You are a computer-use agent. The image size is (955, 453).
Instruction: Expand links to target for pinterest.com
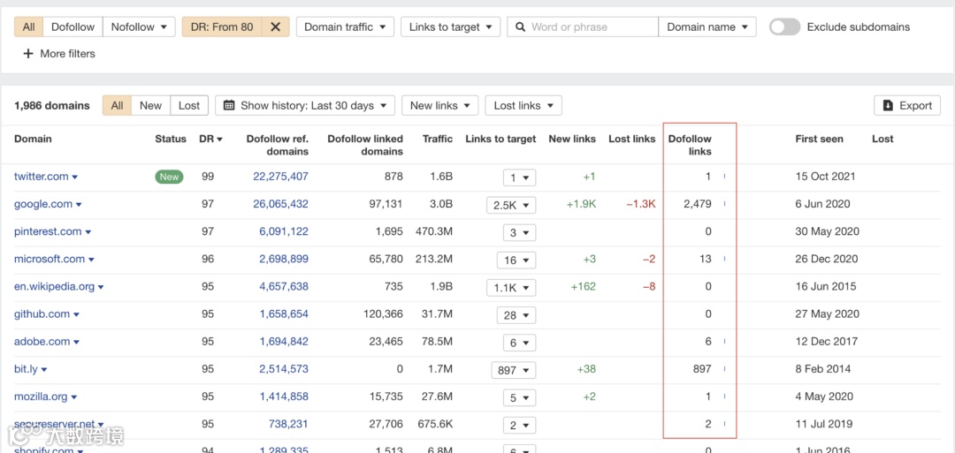coord(519,232)
